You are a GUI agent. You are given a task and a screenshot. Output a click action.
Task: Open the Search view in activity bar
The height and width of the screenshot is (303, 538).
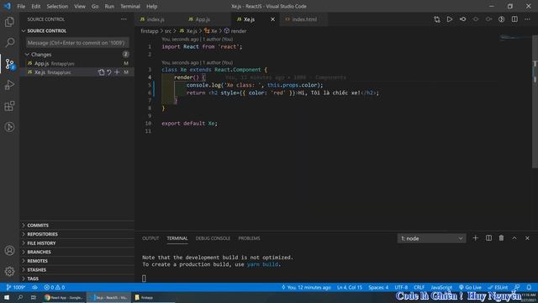tap(9, 43)
